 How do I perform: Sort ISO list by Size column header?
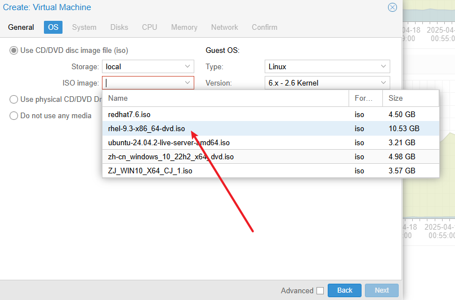click(x=410, y=98)
